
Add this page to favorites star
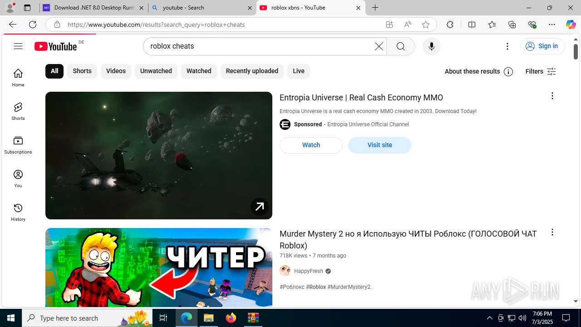(x=426, y=25)
